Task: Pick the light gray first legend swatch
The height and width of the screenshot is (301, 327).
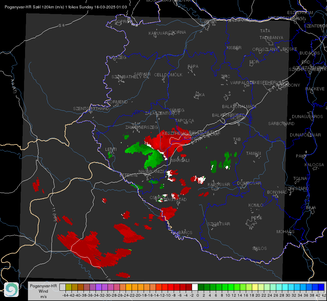Action: tap(62, 287)
